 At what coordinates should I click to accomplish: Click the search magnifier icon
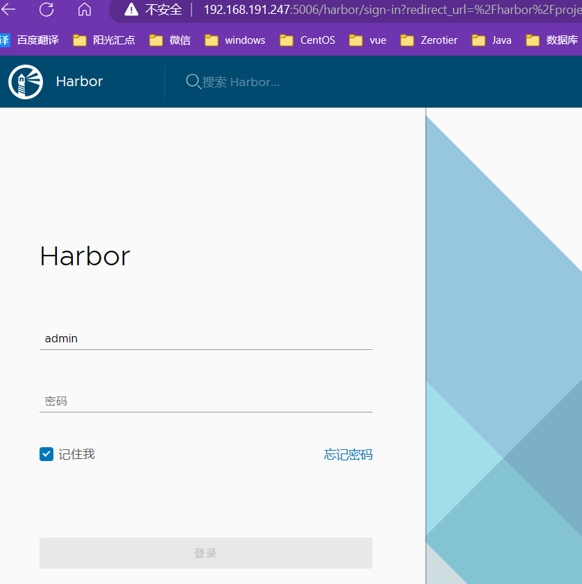(x=193, y=81)
